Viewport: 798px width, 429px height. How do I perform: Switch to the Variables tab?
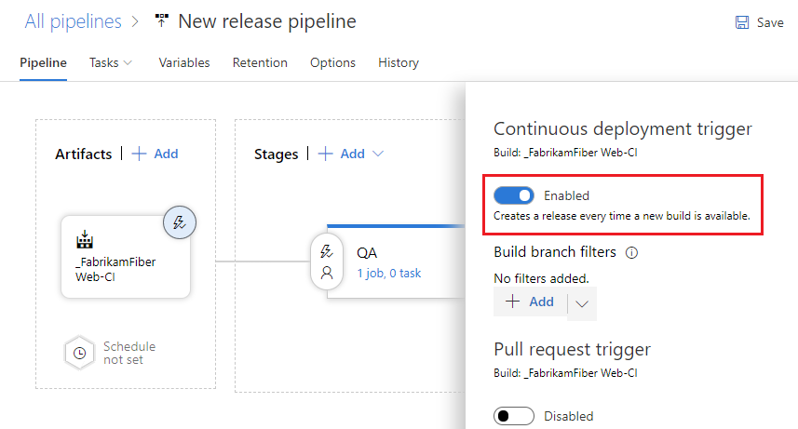[x=184, y=62]
